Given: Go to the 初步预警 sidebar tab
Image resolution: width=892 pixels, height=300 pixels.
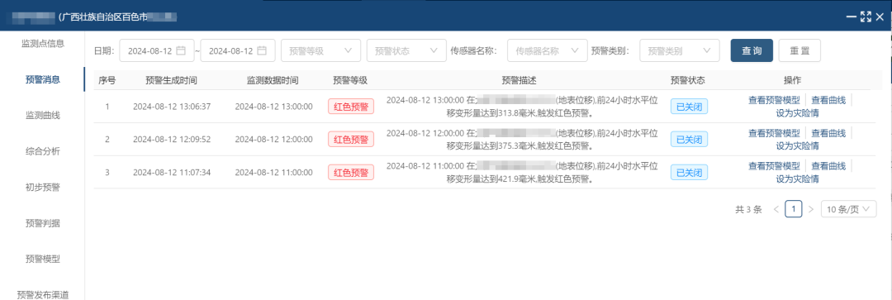Looking at the screenshot, I should (x=43, y=188).
